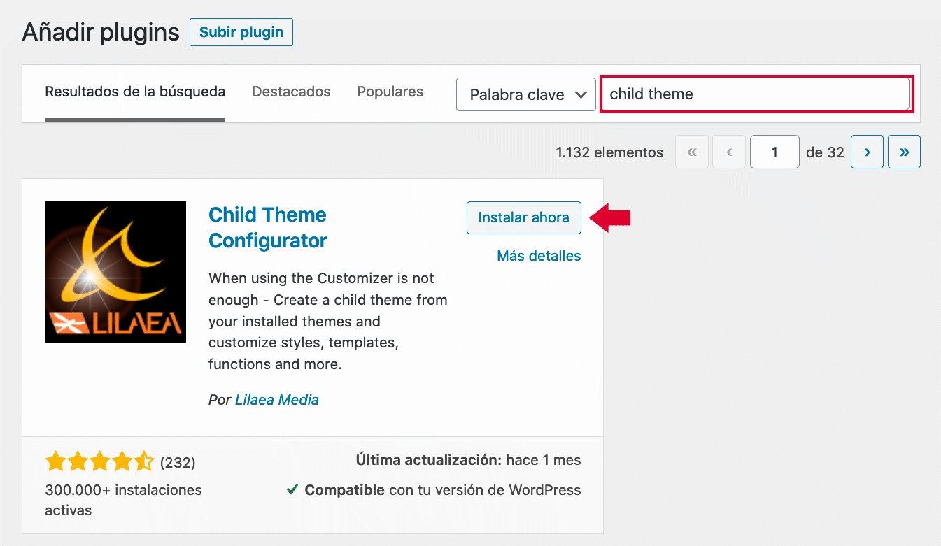Click Instalar ahora for Child Theme Configurator
This screenshot has height=546, width=941.
pos(523,217)
